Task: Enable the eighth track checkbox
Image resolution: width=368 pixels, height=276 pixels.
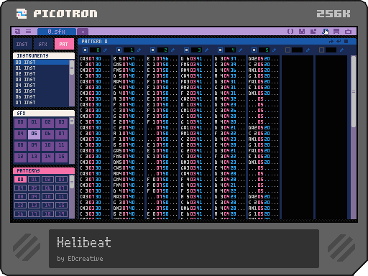Action: click(x=321, y=50)
